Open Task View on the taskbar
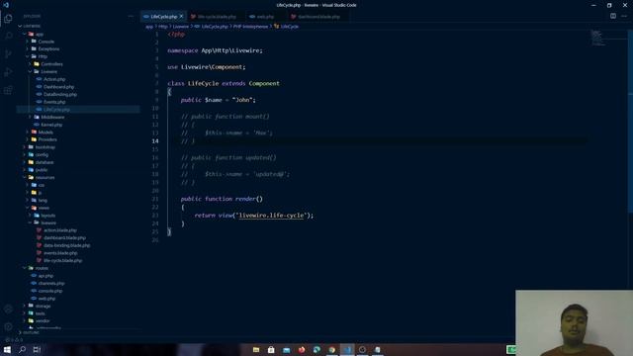The image size is (633, 356). [37, 349]
